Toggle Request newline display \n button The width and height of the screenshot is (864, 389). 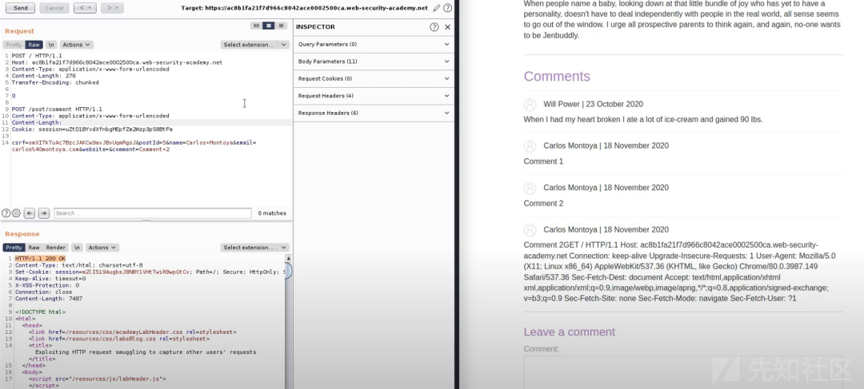(x=51, y=45)
